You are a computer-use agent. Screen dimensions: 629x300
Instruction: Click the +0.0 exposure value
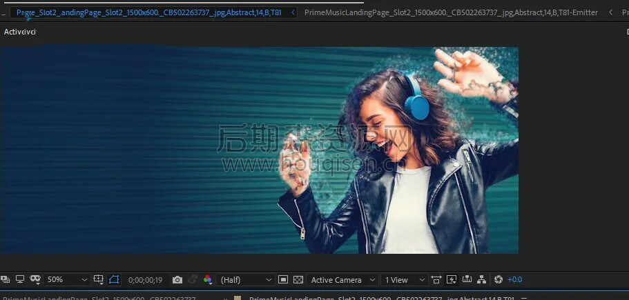[x=514, y=280]
